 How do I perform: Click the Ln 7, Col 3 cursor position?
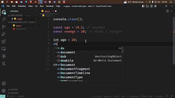[x=97, y=96]
